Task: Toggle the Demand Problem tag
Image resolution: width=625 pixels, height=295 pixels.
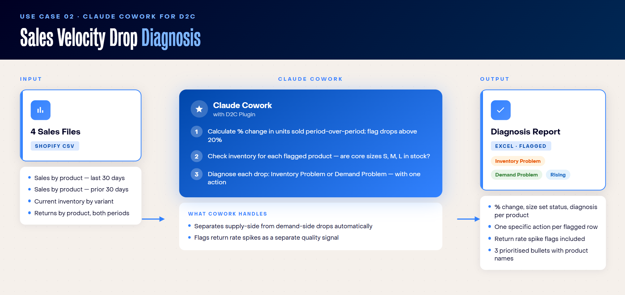Action: pos(516,175)
